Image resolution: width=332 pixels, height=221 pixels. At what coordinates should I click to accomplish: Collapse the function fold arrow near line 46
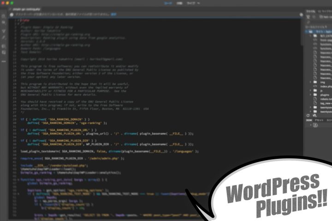18,180
